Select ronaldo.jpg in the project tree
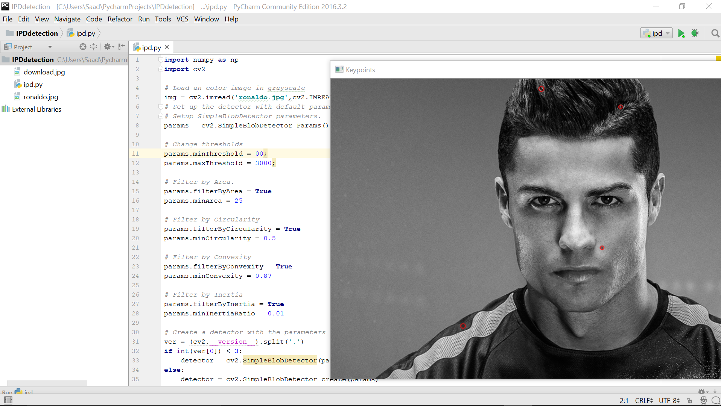 coord(41,97)
